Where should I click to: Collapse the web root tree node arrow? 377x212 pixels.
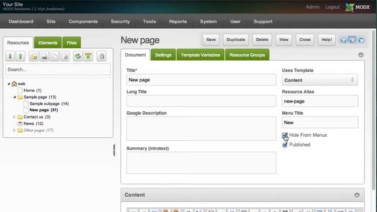[9, 84]
